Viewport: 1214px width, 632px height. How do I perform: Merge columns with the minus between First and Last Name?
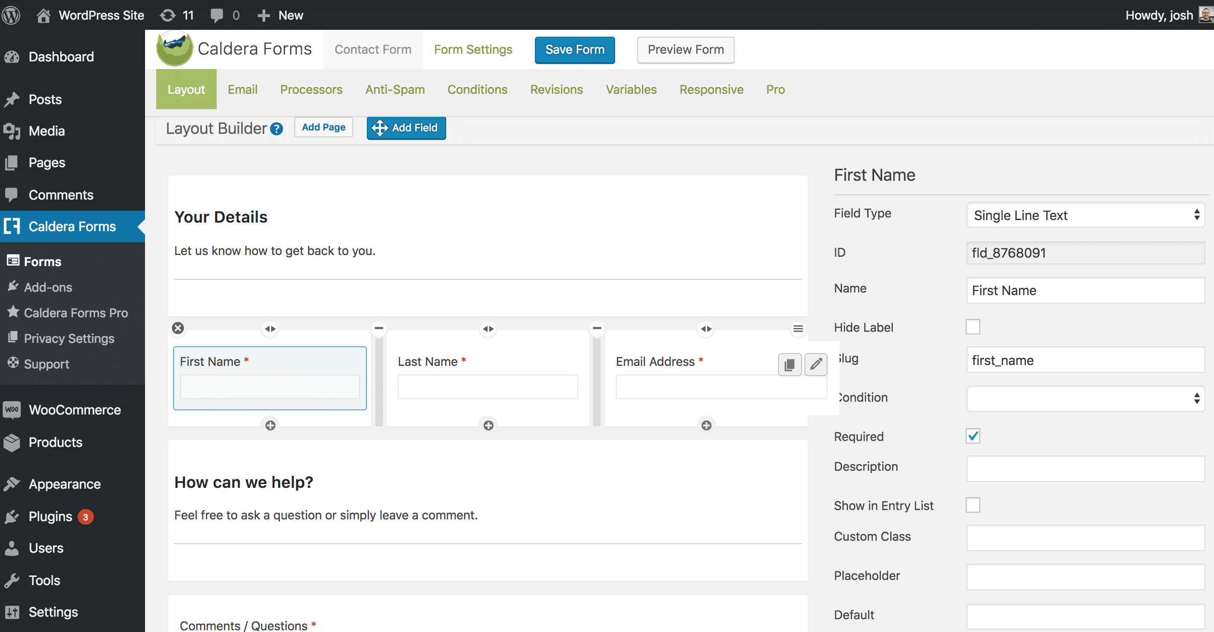[x=379, y=328]
